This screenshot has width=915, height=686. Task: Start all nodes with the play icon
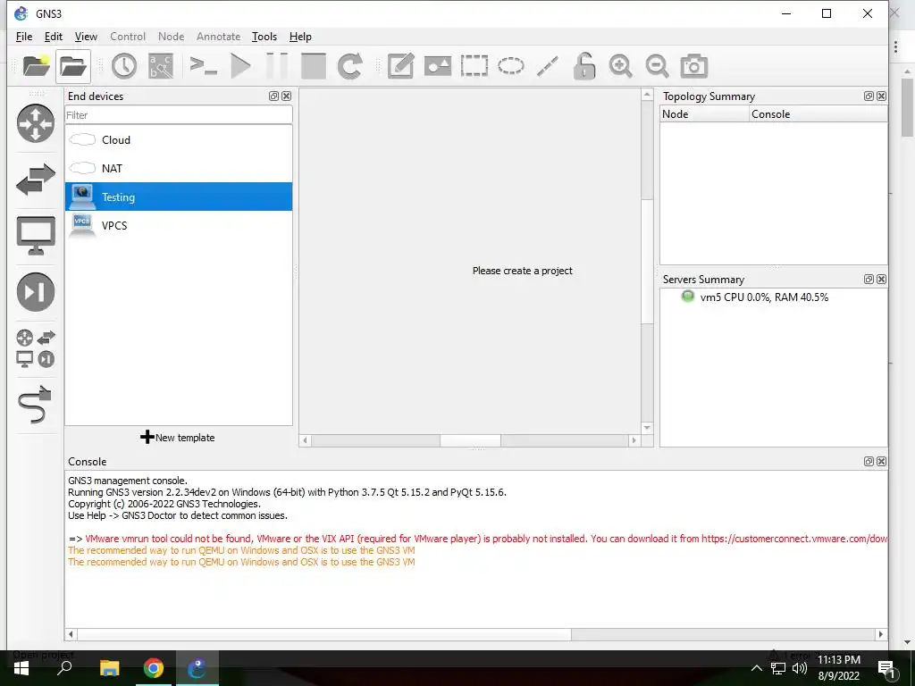point(240,66)
